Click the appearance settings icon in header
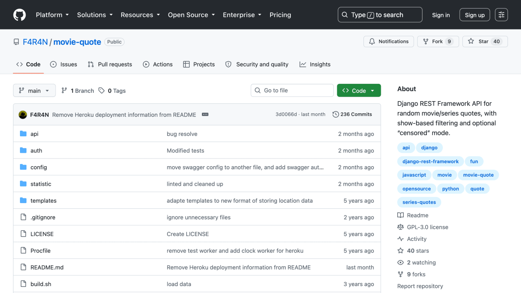The image size is (521, 293). [501, 15]
